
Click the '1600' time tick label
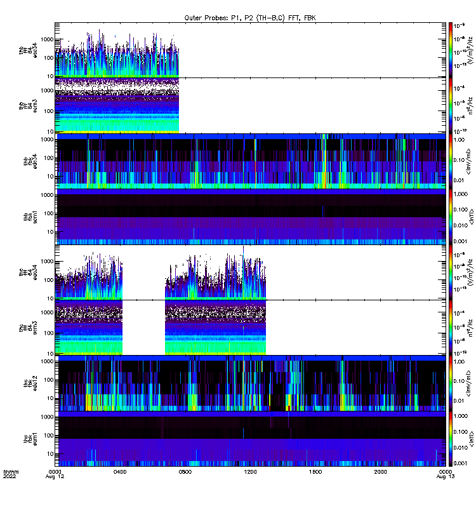(x=315, y=472)
